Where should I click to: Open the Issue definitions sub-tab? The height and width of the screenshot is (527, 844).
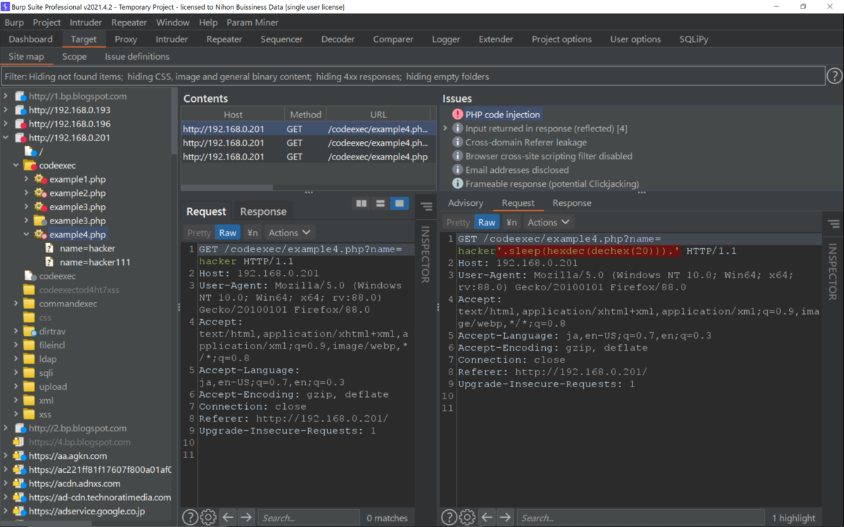point(137,56)
